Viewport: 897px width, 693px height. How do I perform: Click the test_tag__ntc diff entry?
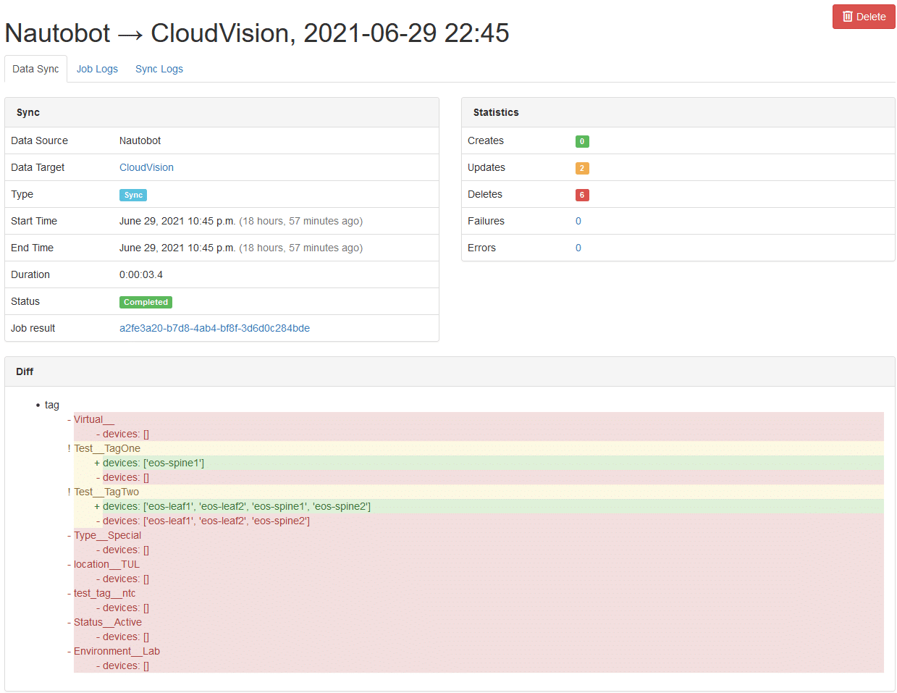click(104, 593)
